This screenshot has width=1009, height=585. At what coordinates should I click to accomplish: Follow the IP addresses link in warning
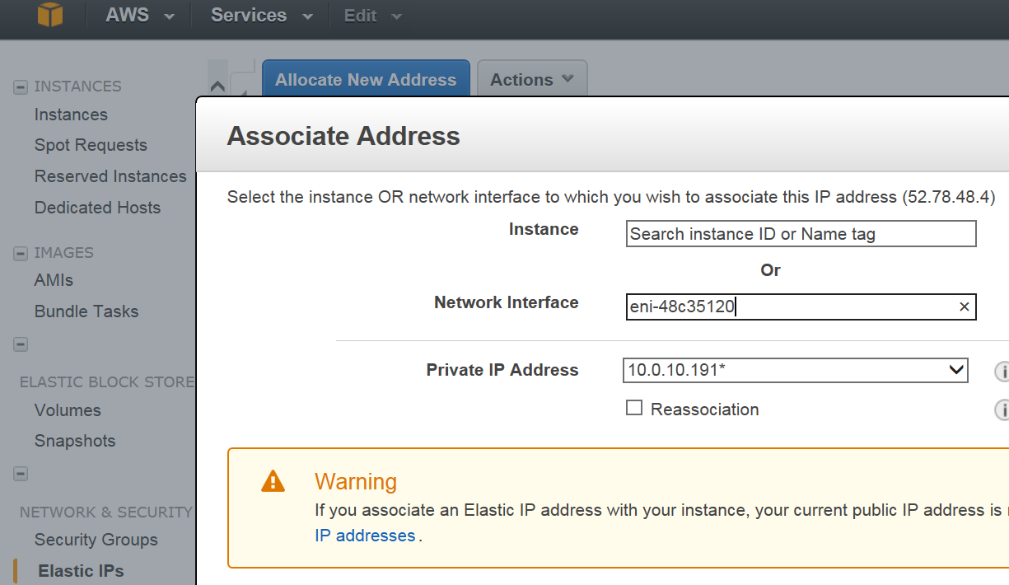pyautogui.click(x=365, y=536)
